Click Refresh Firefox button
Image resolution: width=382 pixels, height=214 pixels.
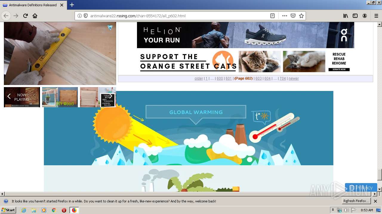pyautogui.click(x=356, y=201)
